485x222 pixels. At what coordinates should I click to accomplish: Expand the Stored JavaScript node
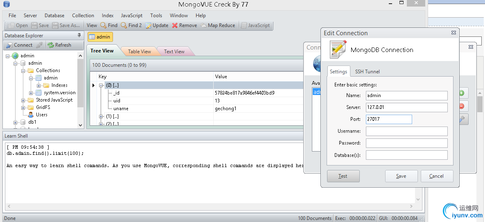pos(23,100)
